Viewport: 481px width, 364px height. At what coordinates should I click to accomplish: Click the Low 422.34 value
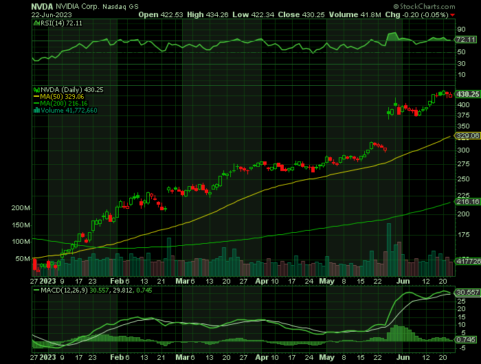click(253, 14)
